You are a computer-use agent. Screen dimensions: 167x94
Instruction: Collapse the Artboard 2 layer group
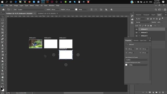click(x=139, y=36)
